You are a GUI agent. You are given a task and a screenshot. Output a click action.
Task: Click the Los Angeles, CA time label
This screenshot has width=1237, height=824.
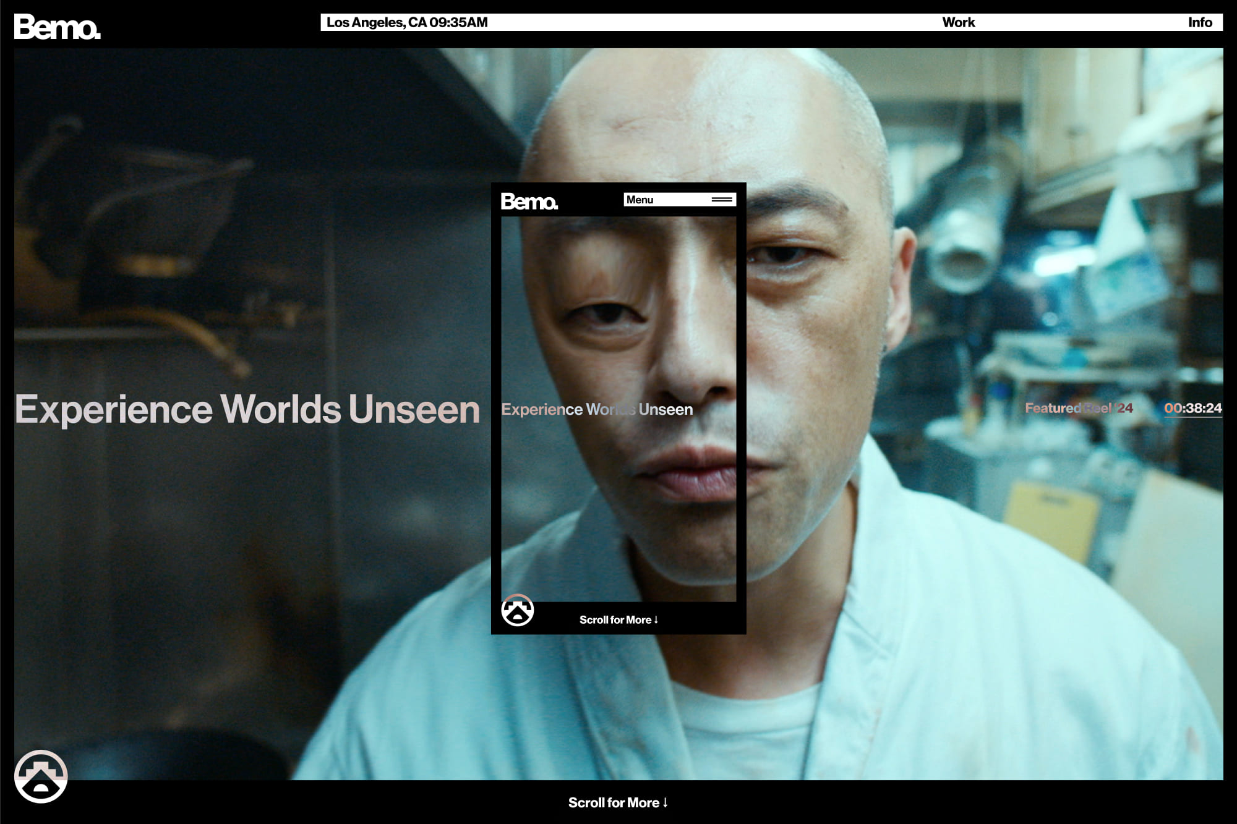407,22
